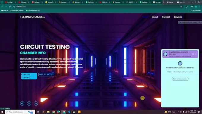Open Visual Studio Code from taskbar
This screenshot has height=114, width=202.
pos(69,112)
